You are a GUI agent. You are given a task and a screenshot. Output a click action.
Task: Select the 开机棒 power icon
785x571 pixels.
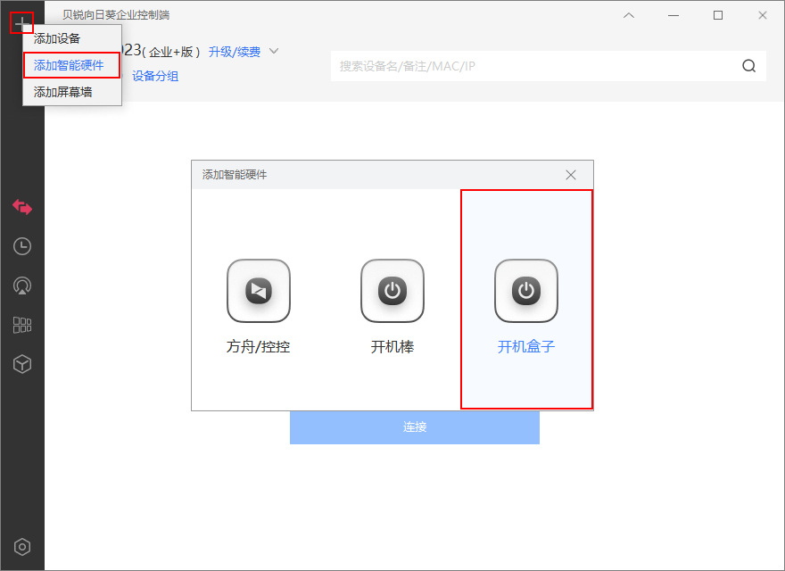click(x=392, y=291)
